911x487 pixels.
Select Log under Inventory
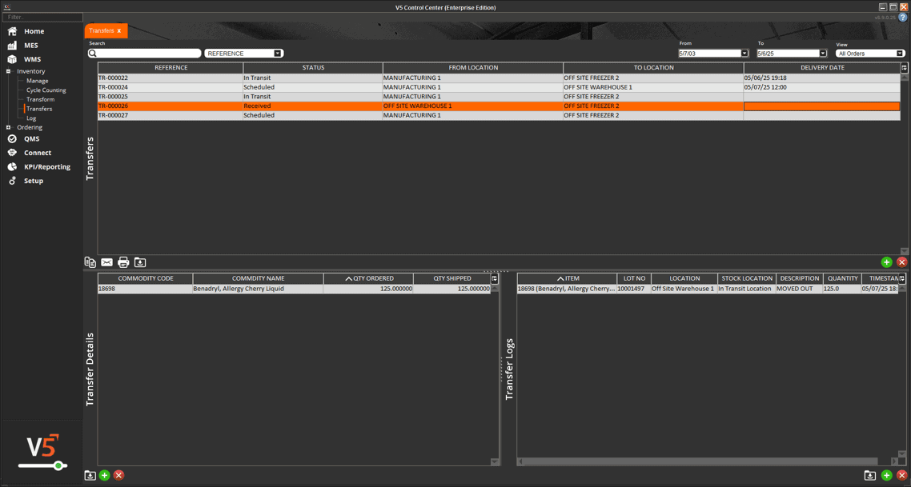tap(31, 118)
